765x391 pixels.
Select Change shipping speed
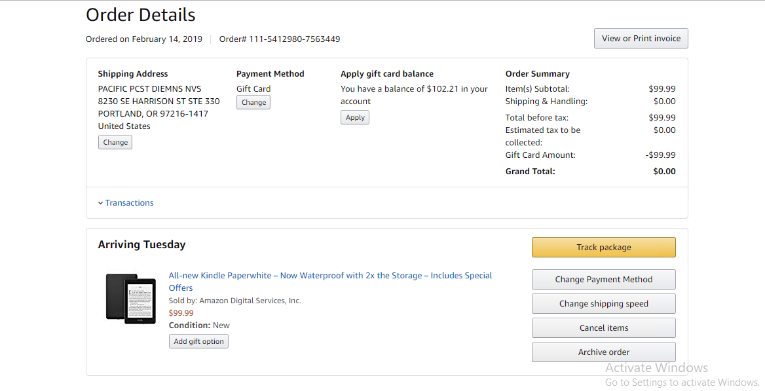pyautogui.click(x=603, y=304)
